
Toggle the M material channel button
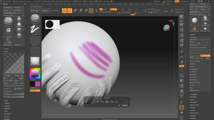(118, 9)
